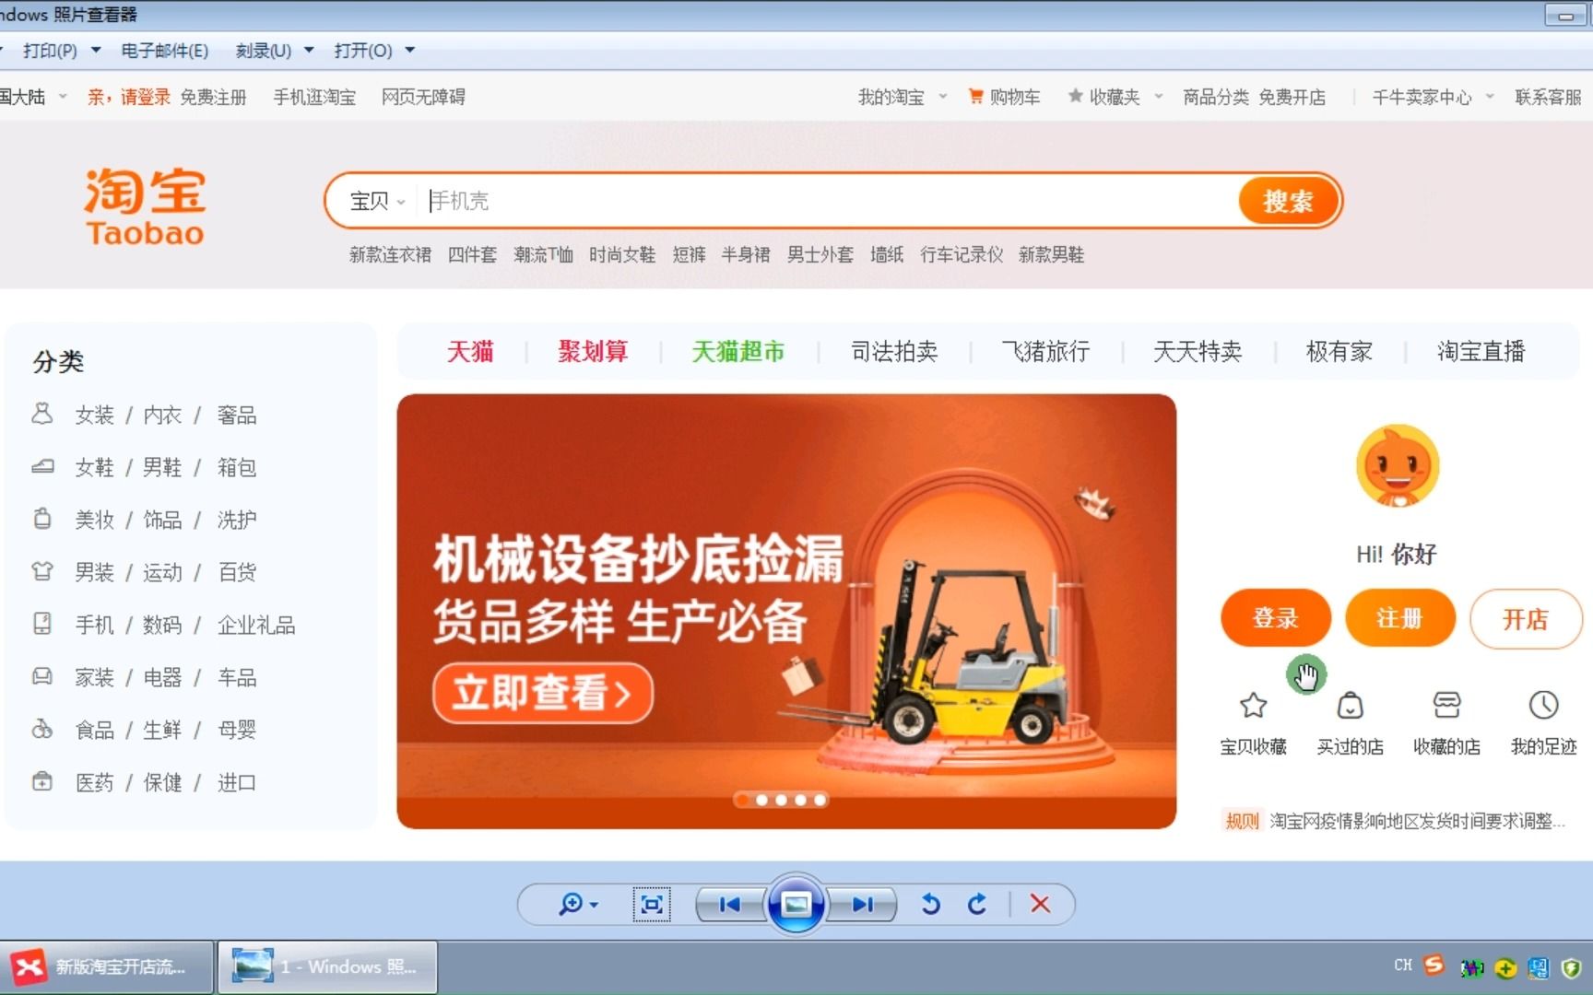This screenshot has height=995, width=1593.
Task: Open the 联系客服 link
Action: pos(1548,97)
